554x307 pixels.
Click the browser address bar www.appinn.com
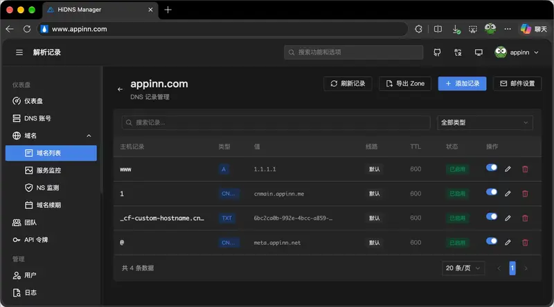coord(222,29)
